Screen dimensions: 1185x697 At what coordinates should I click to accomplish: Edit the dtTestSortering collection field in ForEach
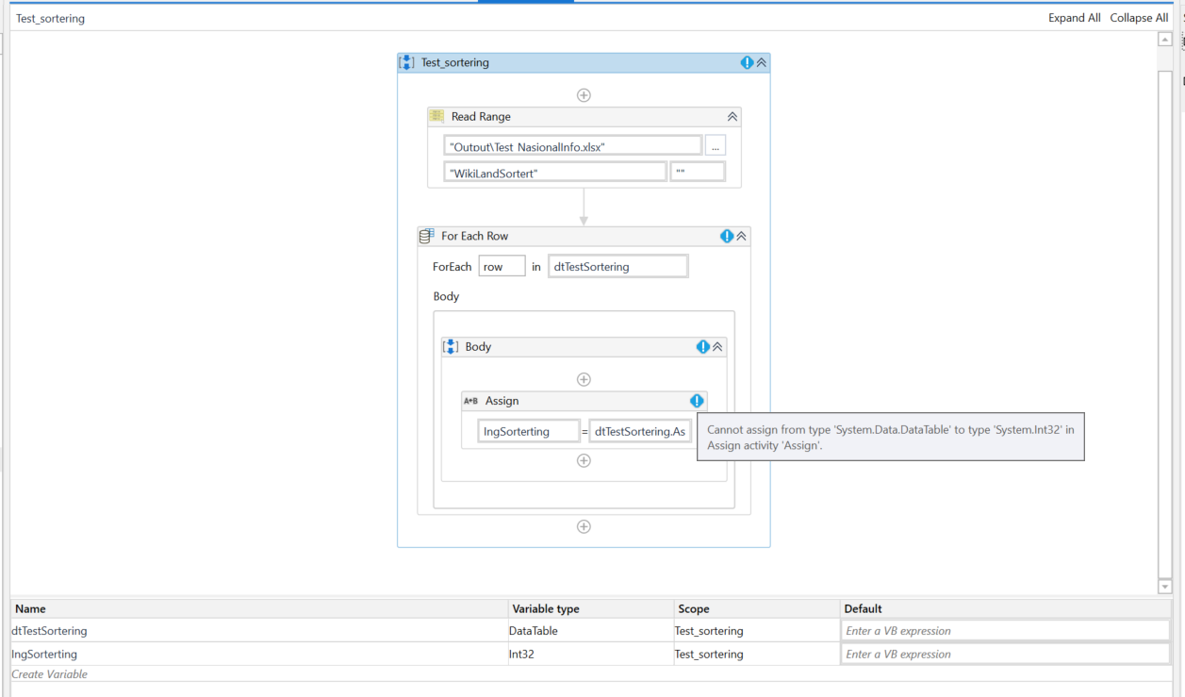[617, 266]
